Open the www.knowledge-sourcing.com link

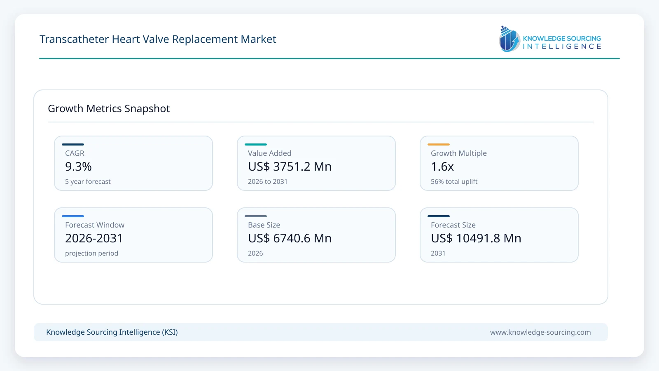pos(540,332)
